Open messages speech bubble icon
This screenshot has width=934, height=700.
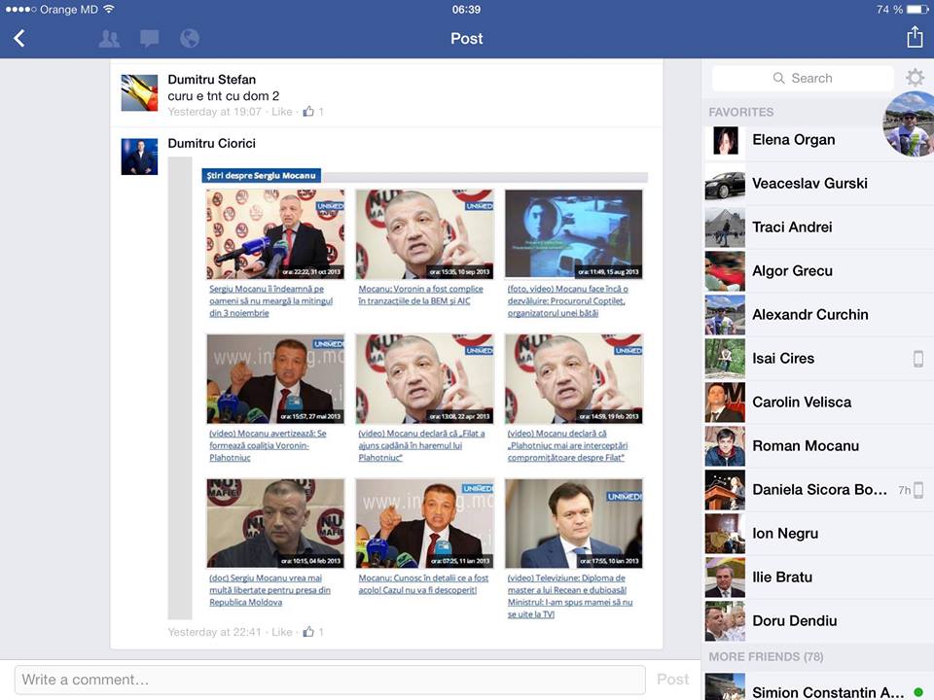149,39
